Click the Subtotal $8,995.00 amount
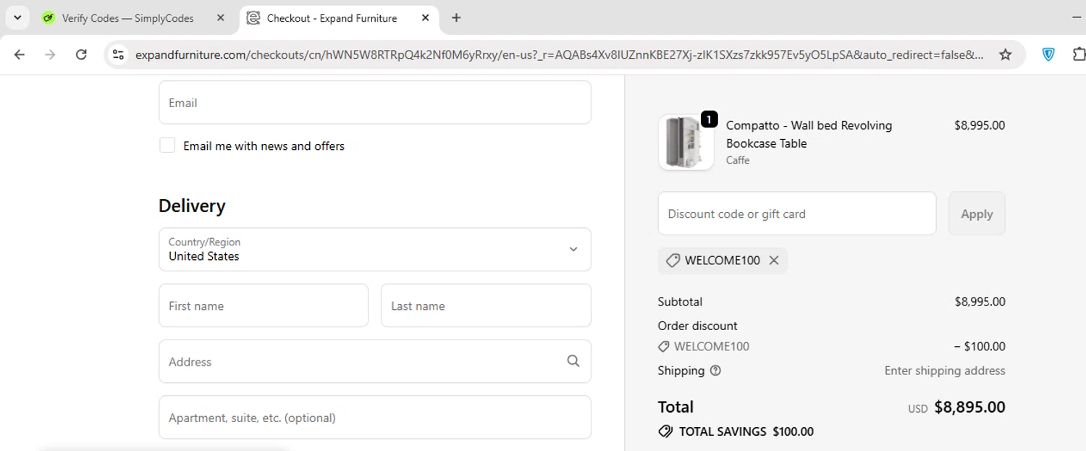This screenshot has height=451, width=1086. [x=980, y=302]
